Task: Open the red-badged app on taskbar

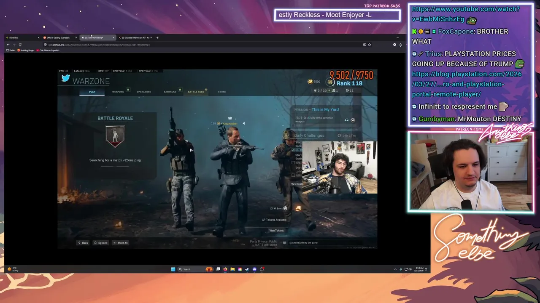Action: click(x=262, y=269)
